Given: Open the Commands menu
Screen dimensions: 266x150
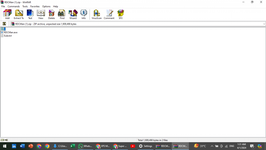Looking at the screenshot, I should [14, 6].
